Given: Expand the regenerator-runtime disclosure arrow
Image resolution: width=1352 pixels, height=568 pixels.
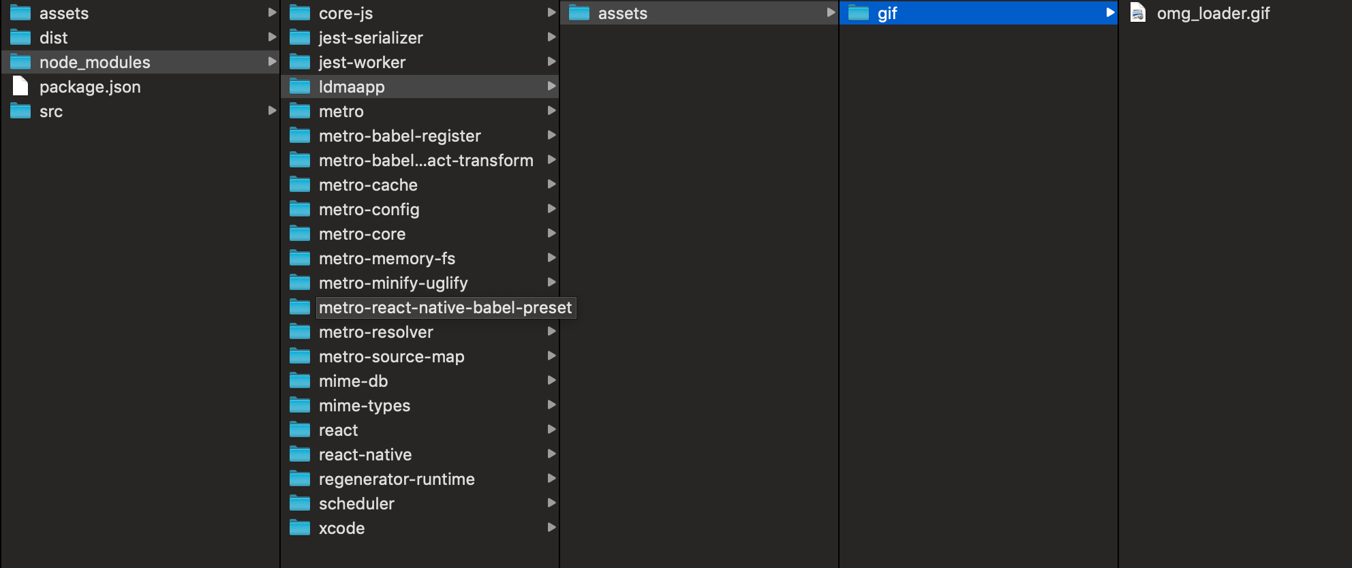Looking at the screenshot, I should 551,478.
